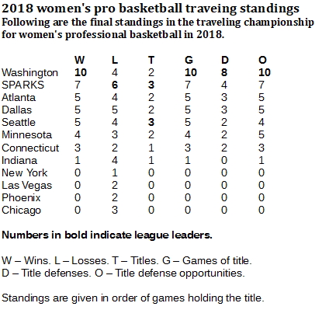The image size is (315, 310).
Task: Click the standings order footnote text
Action: pos(133,298)
